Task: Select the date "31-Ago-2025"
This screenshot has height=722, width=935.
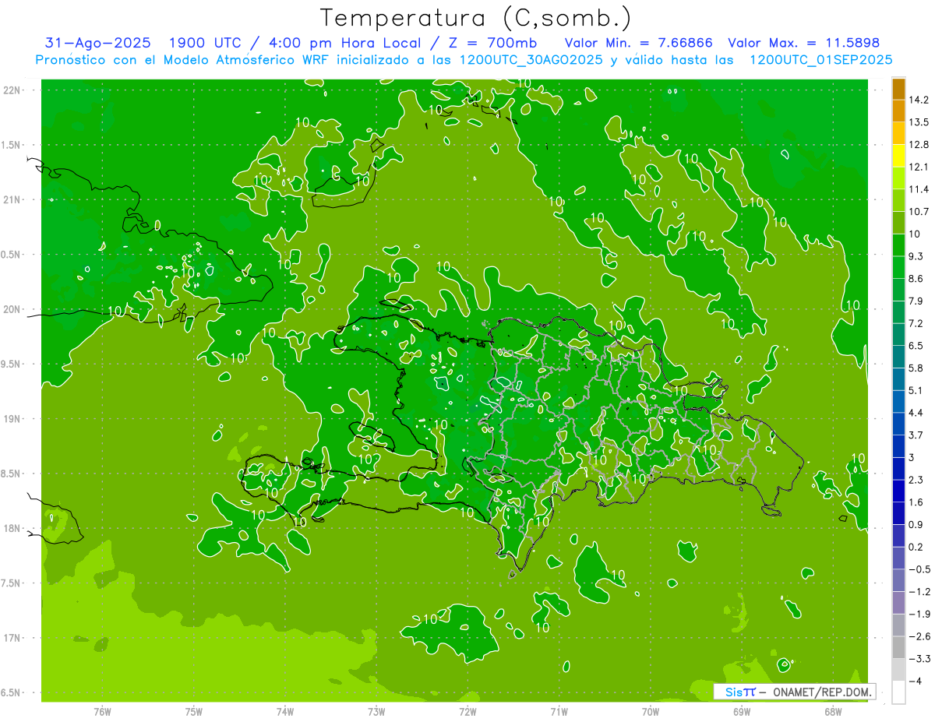Action: click(x=99, y=43)
